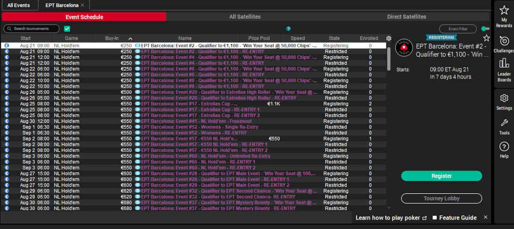Sort by Speed column header
This screenshot has width=514, height=229.
298,38
